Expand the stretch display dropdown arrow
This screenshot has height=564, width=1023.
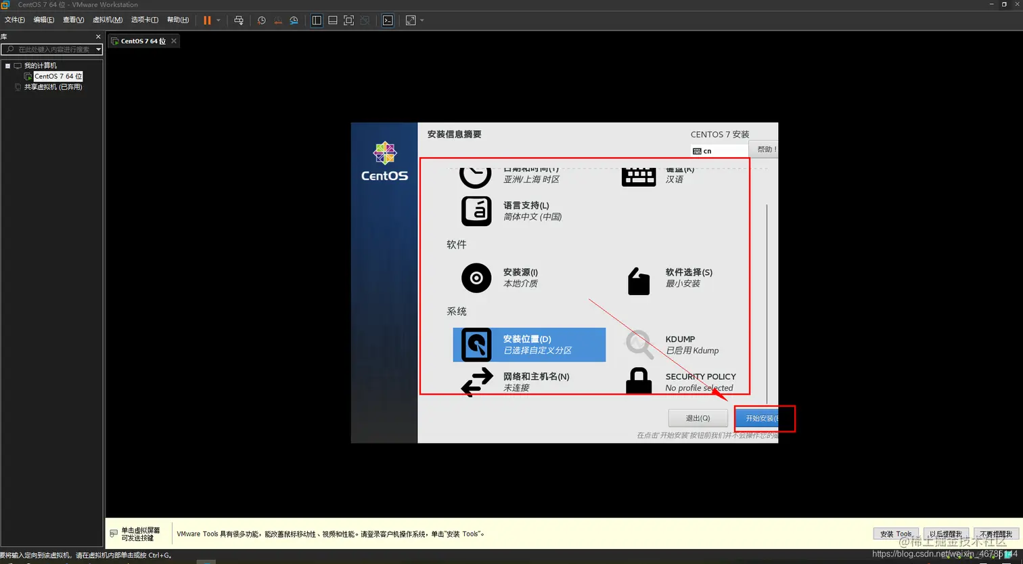[422, 20]
